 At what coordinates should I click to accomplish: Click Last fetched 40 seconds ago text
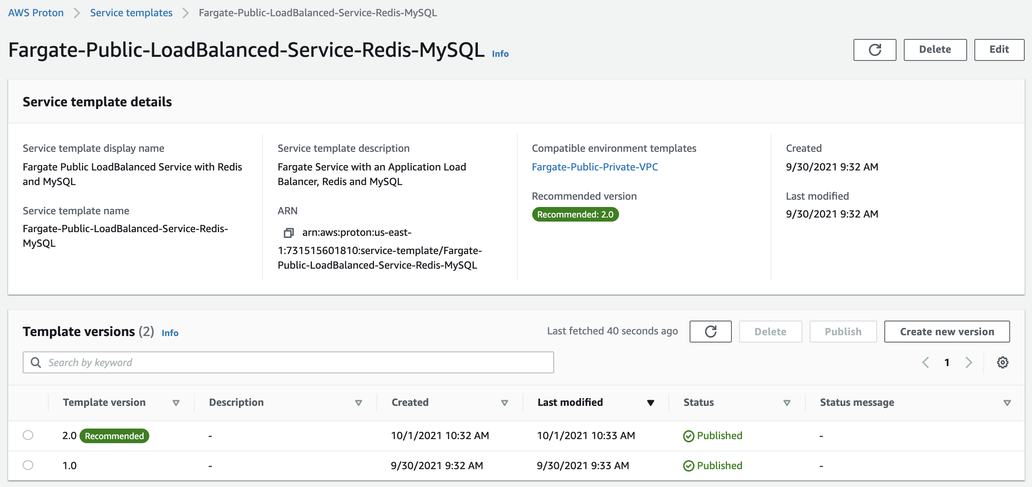(612, 331)
